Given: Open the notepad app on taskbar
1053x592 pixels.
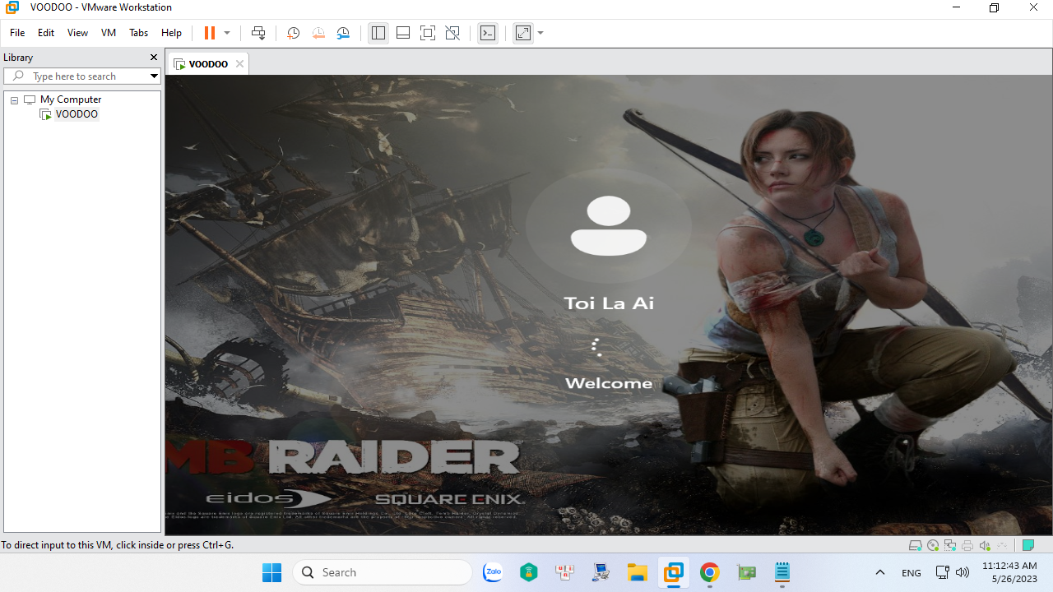Looking at the screenshot, I should [782, 572].
